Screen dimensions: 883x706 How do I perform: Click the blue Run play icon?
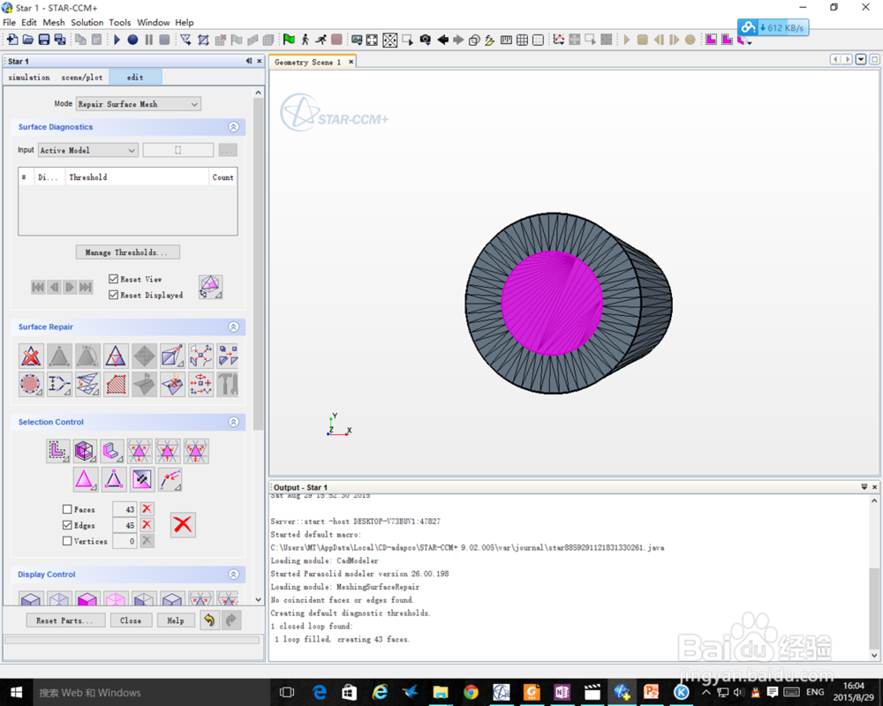(x=117, y=40)
